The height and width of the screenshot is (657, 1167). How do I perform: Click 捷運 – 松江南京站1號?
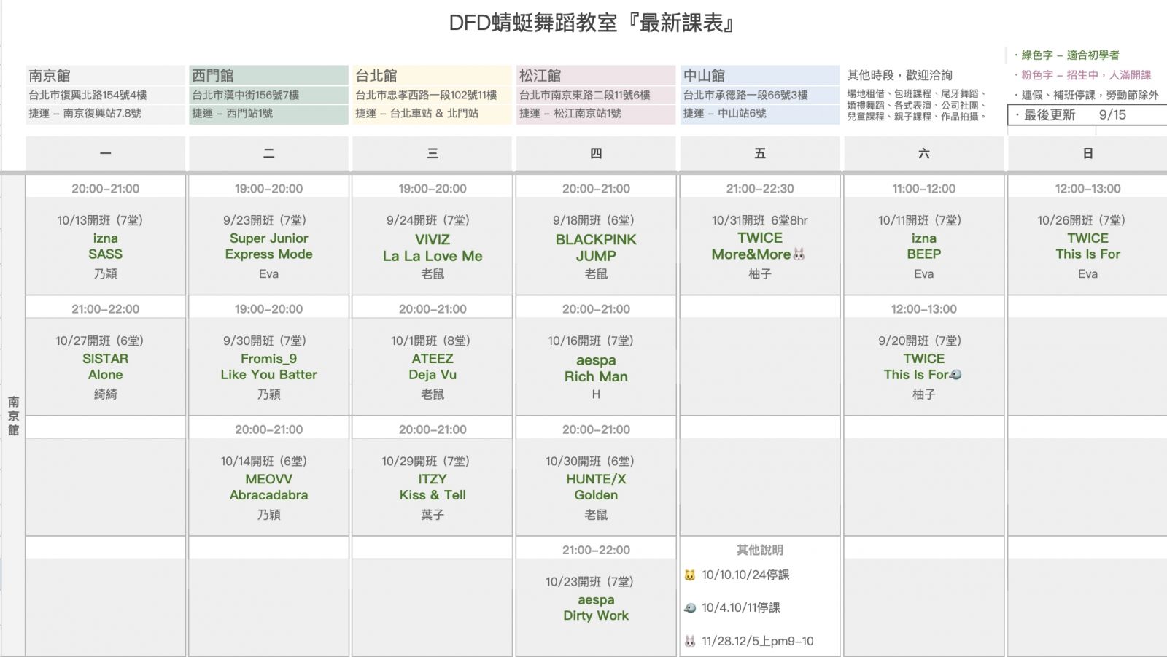click(570, 114)
